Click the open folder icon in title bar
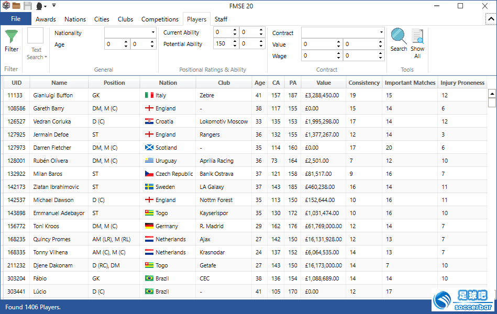Viewport: 497px width, 314px height. coord(17,6)
